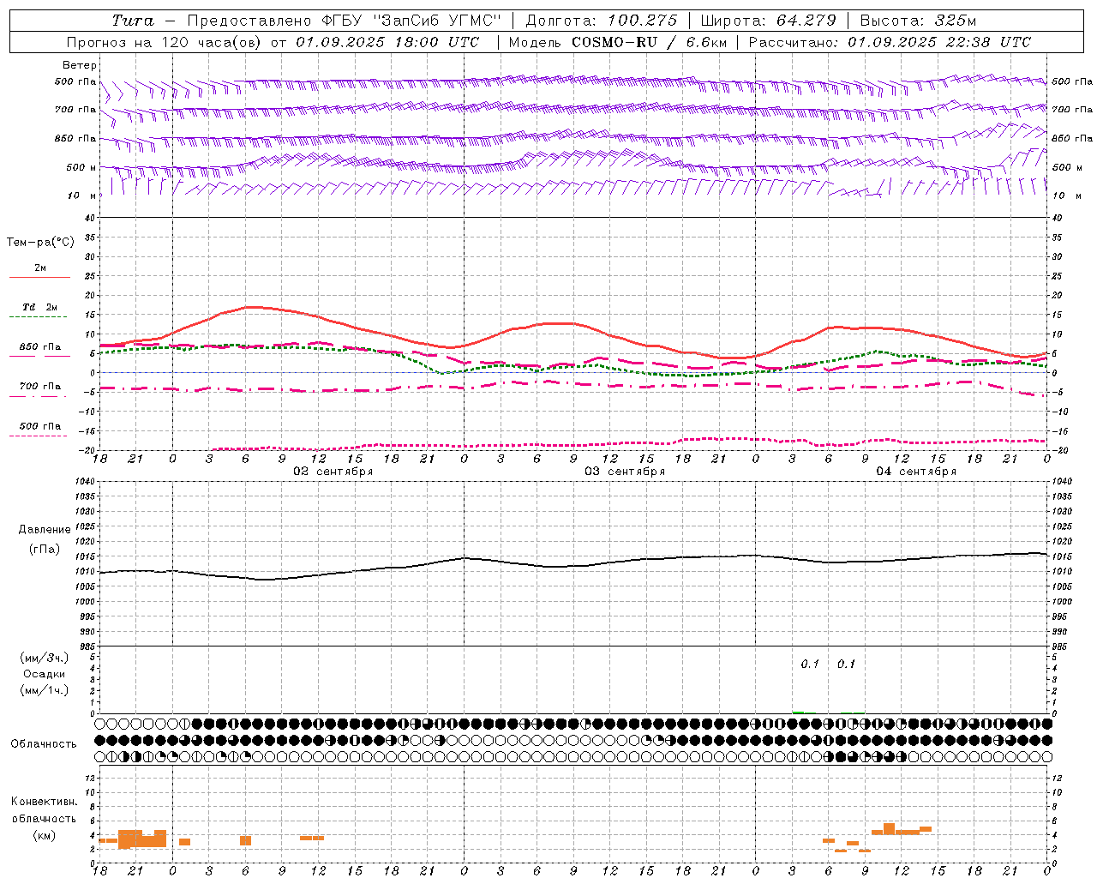Image resolution: width=1097 pixels, height=878 pixels.
Task: Click the "(гПа)" pressure unit label
Action: pyautogui.click(x=44, y=549)
